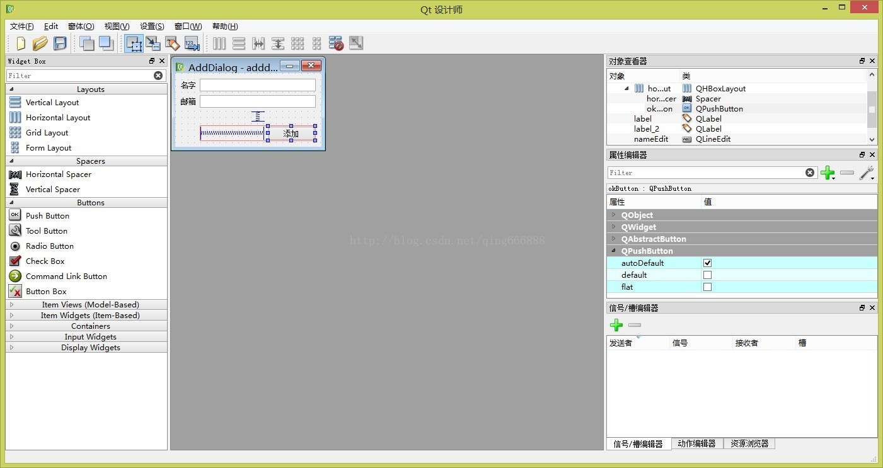
Task: Open the 文件(F) menu
Action: coord(22,26)
